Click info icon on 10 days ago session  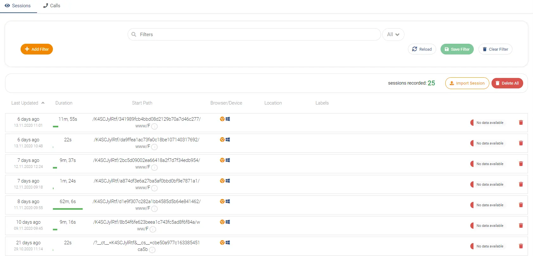(153, 229)
